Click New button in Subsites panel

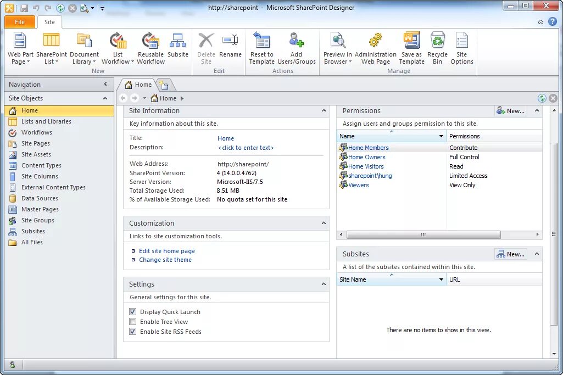pos(511,254)
